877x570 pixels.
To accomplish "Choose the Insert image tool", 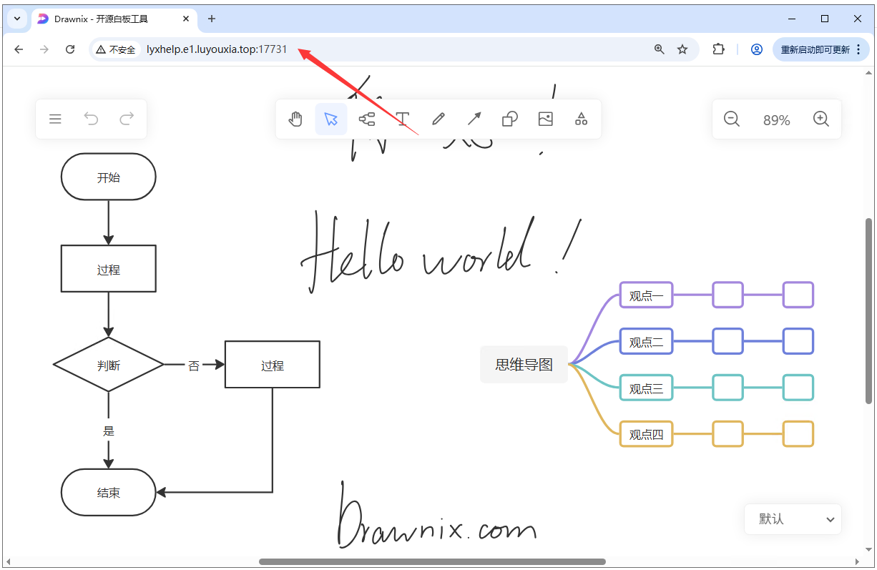I will click(546, 119).
